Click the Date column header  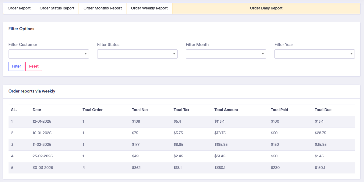[37, 110]
